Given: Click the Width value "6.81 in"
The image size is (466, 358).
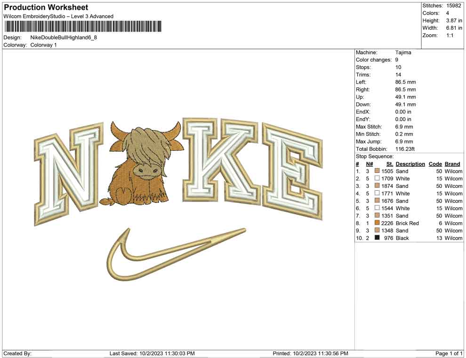Looking at the screenshot, I should point(454,28).
